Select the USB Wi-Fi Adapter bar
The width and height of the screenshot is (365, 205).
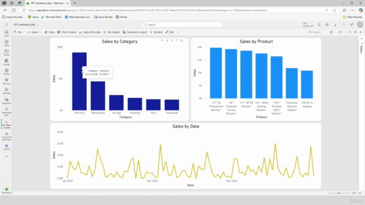pyautogui.click(x=307, y=84)
